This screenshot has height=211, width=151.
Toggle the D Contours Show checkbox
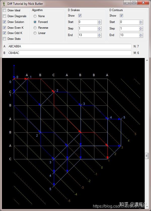121,15
